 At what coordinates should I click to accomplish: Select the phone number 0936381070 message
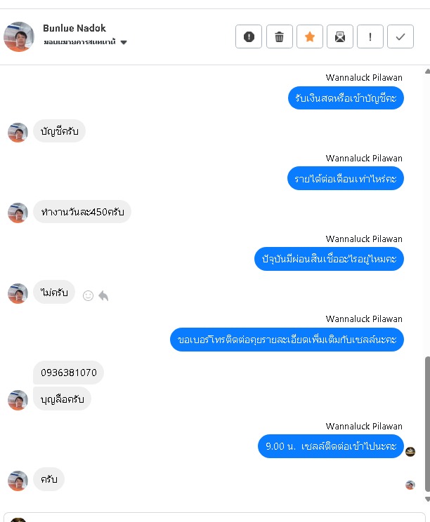68,373
